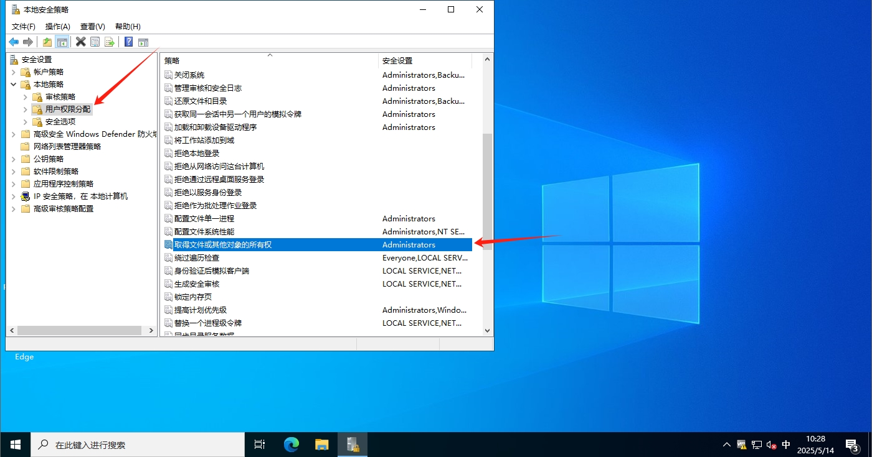Image resolution: width=872 pixels, height=457 pixels.
Task: Open the 帮助(H) menu
Action: tap(128, 27)
